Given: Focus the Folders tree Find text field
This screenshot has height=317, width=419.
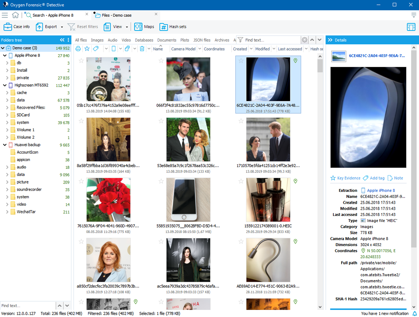Looking at the screenshot, I should point(28,306).
